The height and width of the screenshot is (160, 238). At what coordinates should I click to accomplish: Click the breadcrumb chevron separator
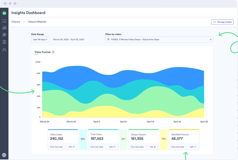pos(24,22)
